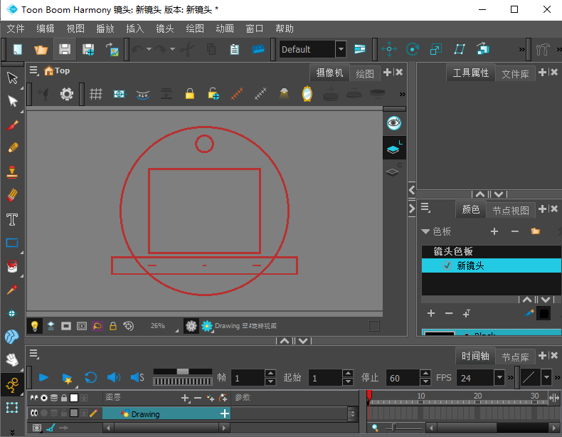Open the timeline view hamburger menu
Viewport: 562px width, 437px height.
34,354
